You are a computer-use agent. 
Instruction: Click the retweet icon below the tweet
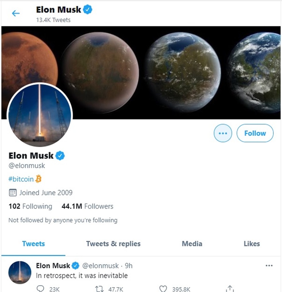[x=99, y=289]
